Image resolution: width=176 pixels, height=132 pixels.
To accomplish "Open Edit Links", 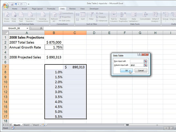I will (x=65, y=20).
